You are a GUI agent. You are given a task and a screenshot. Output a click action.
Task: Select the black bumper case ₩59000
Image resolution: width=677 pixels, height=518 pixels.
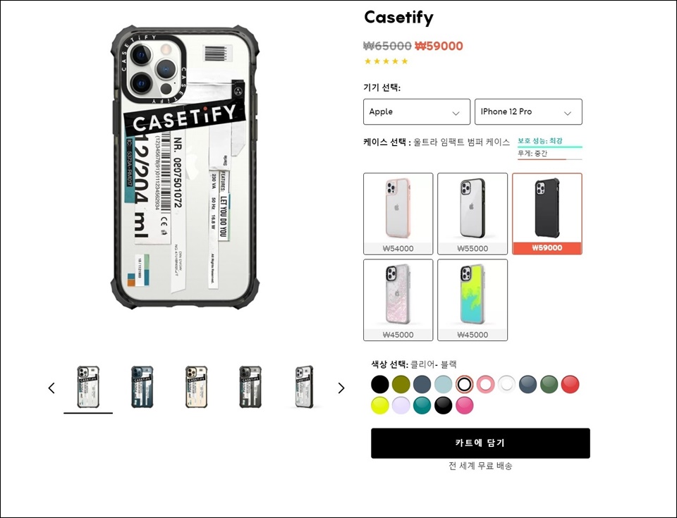tap(547, 214)
